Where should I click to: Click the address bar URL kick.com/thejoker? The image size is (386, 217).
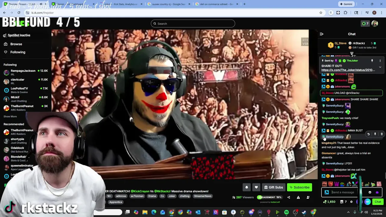click(x=43, y=13)
